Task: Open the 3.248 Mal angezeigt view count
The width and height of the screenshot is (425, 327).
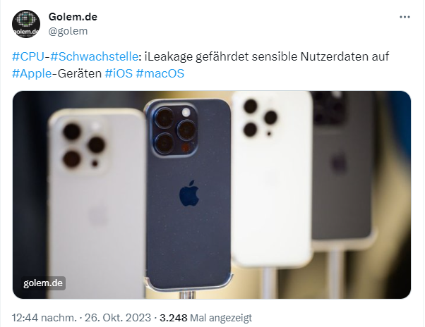Action: [205, 318]
